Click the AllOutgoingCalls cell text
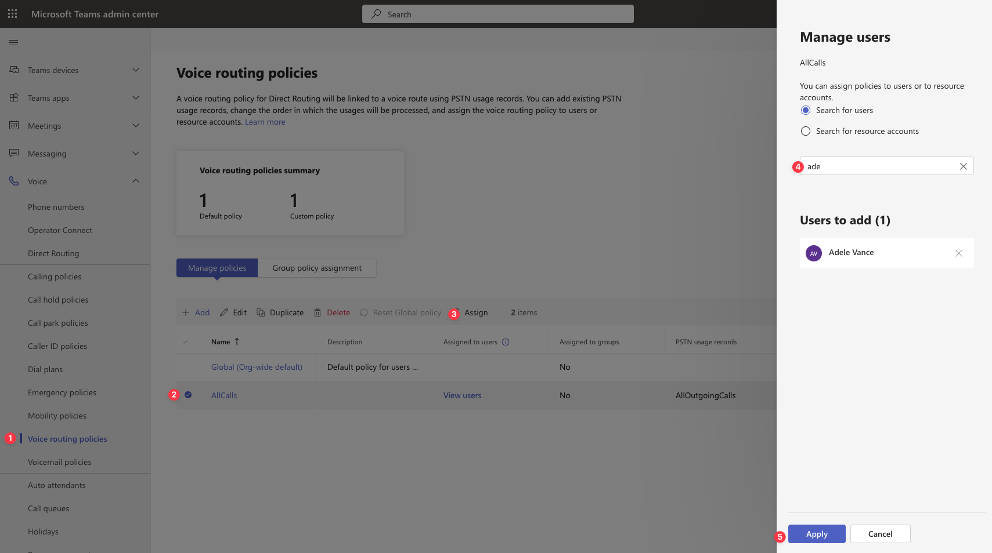 [705, 395]
